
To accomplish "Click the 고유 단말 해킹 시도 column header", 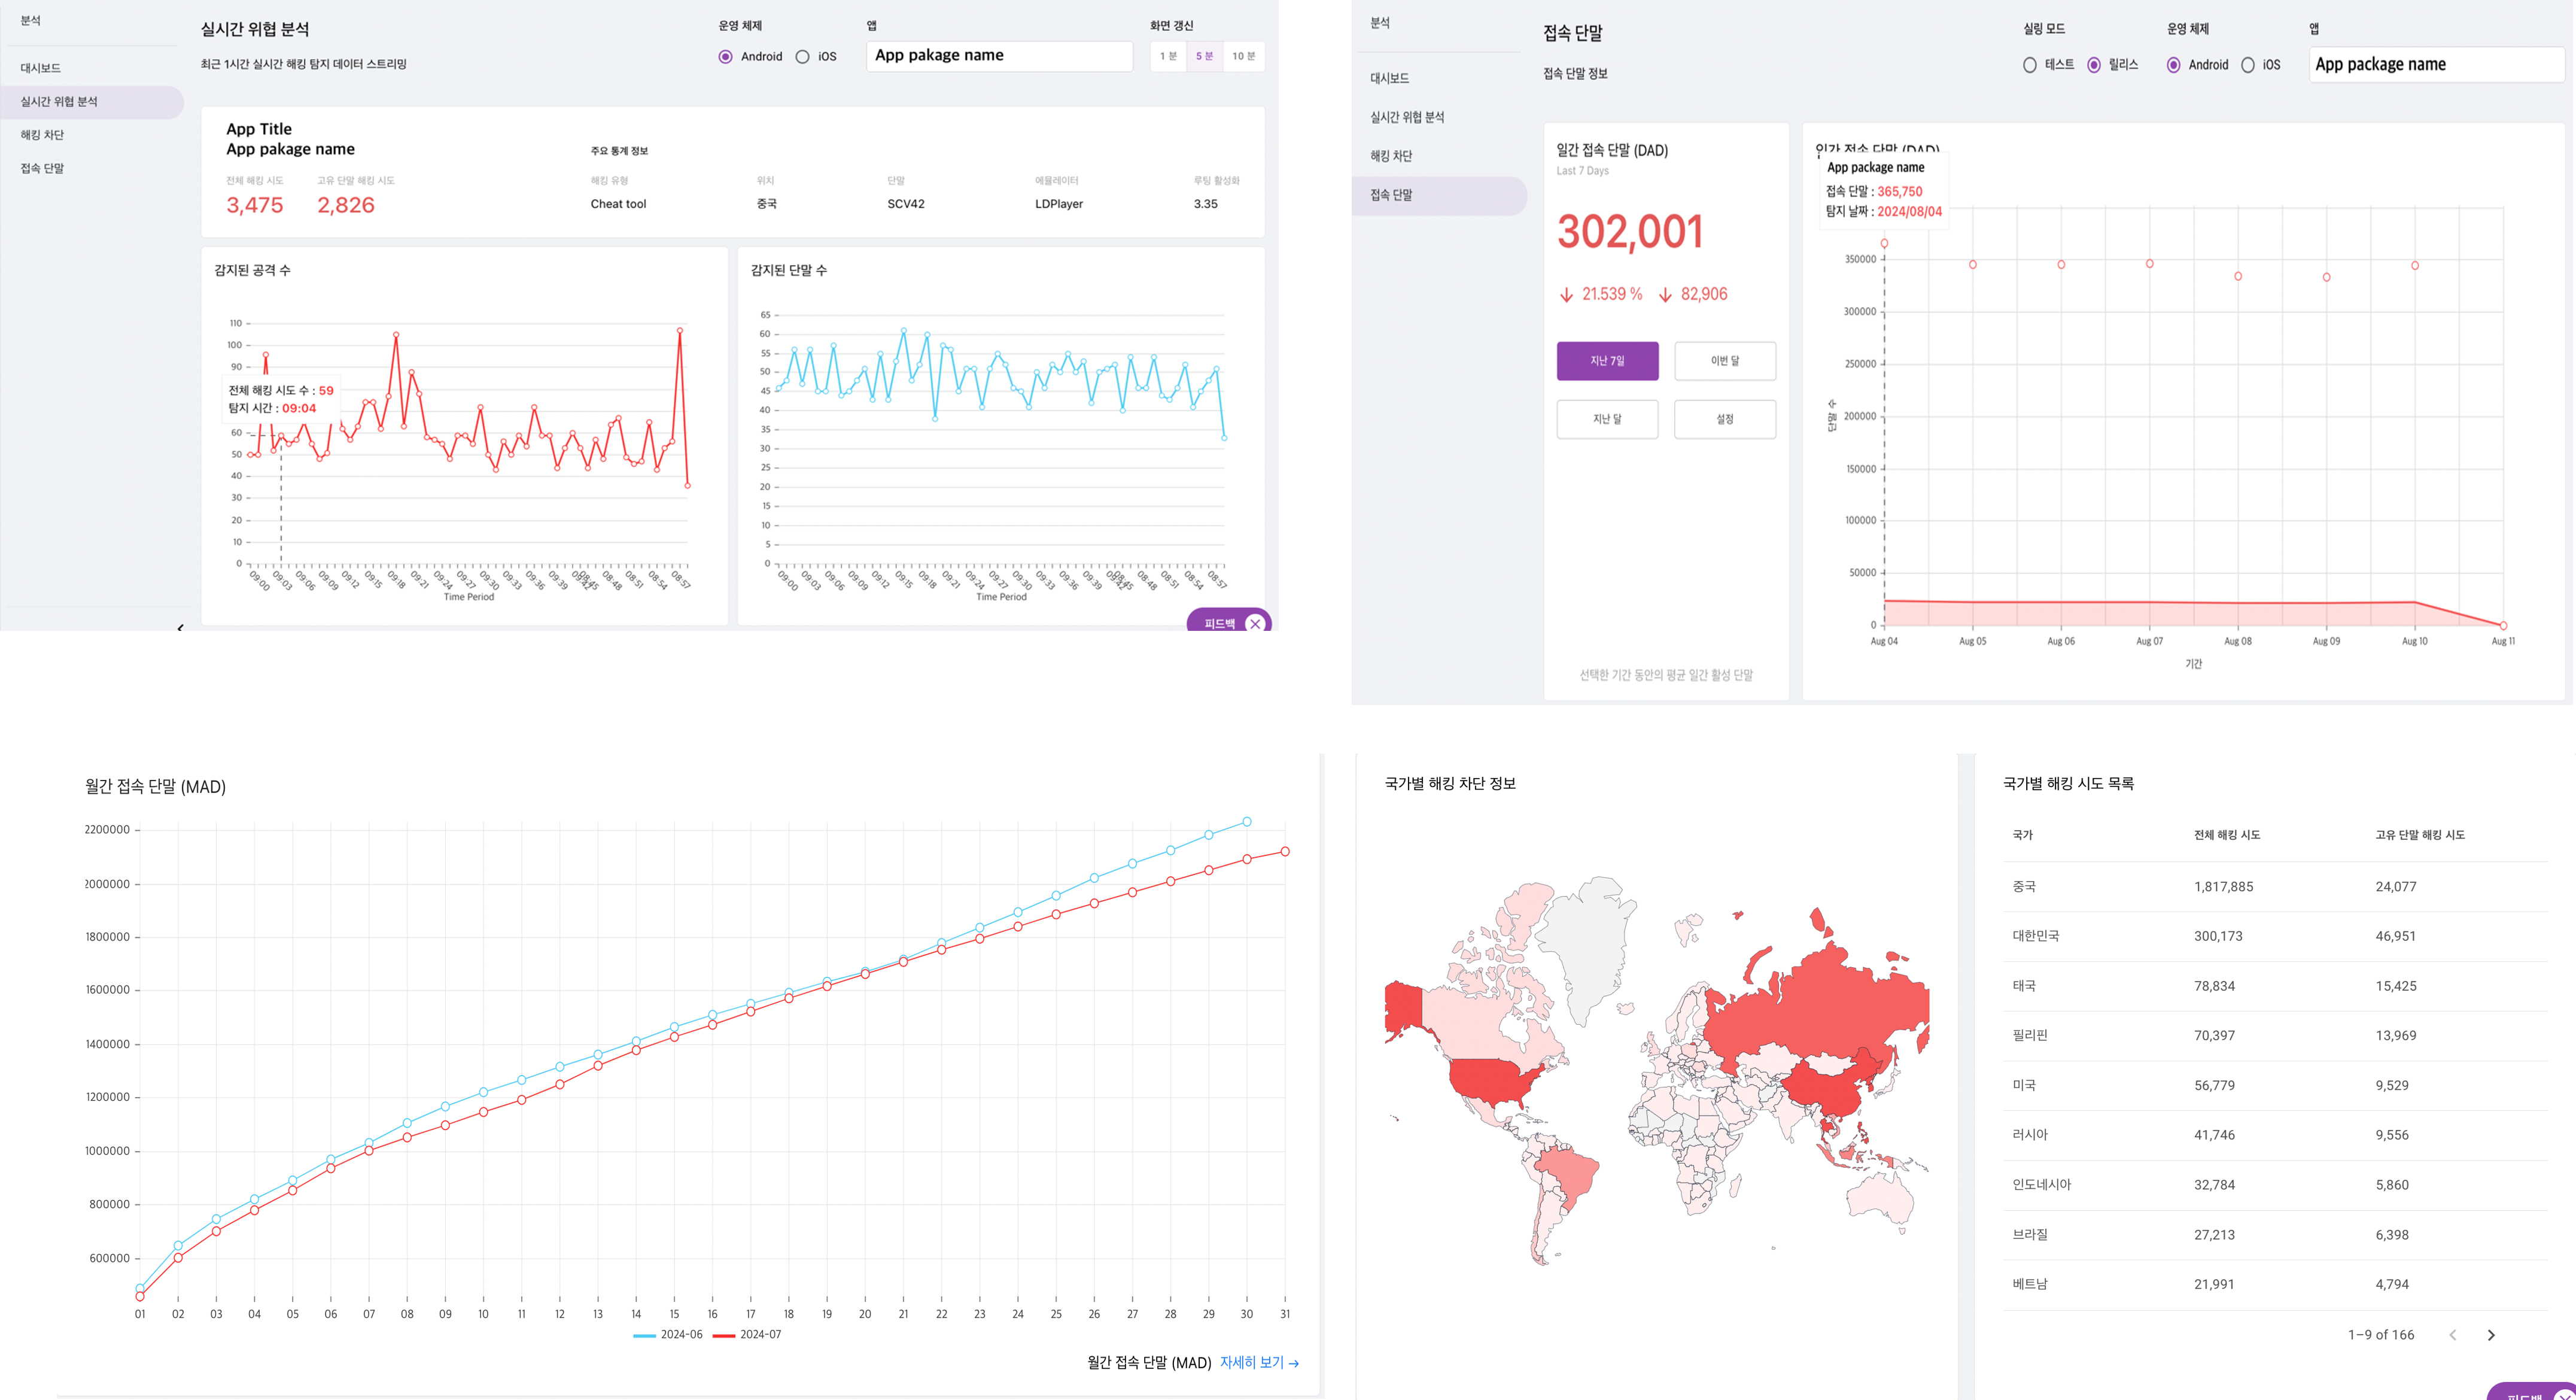I will (2420, 835).
